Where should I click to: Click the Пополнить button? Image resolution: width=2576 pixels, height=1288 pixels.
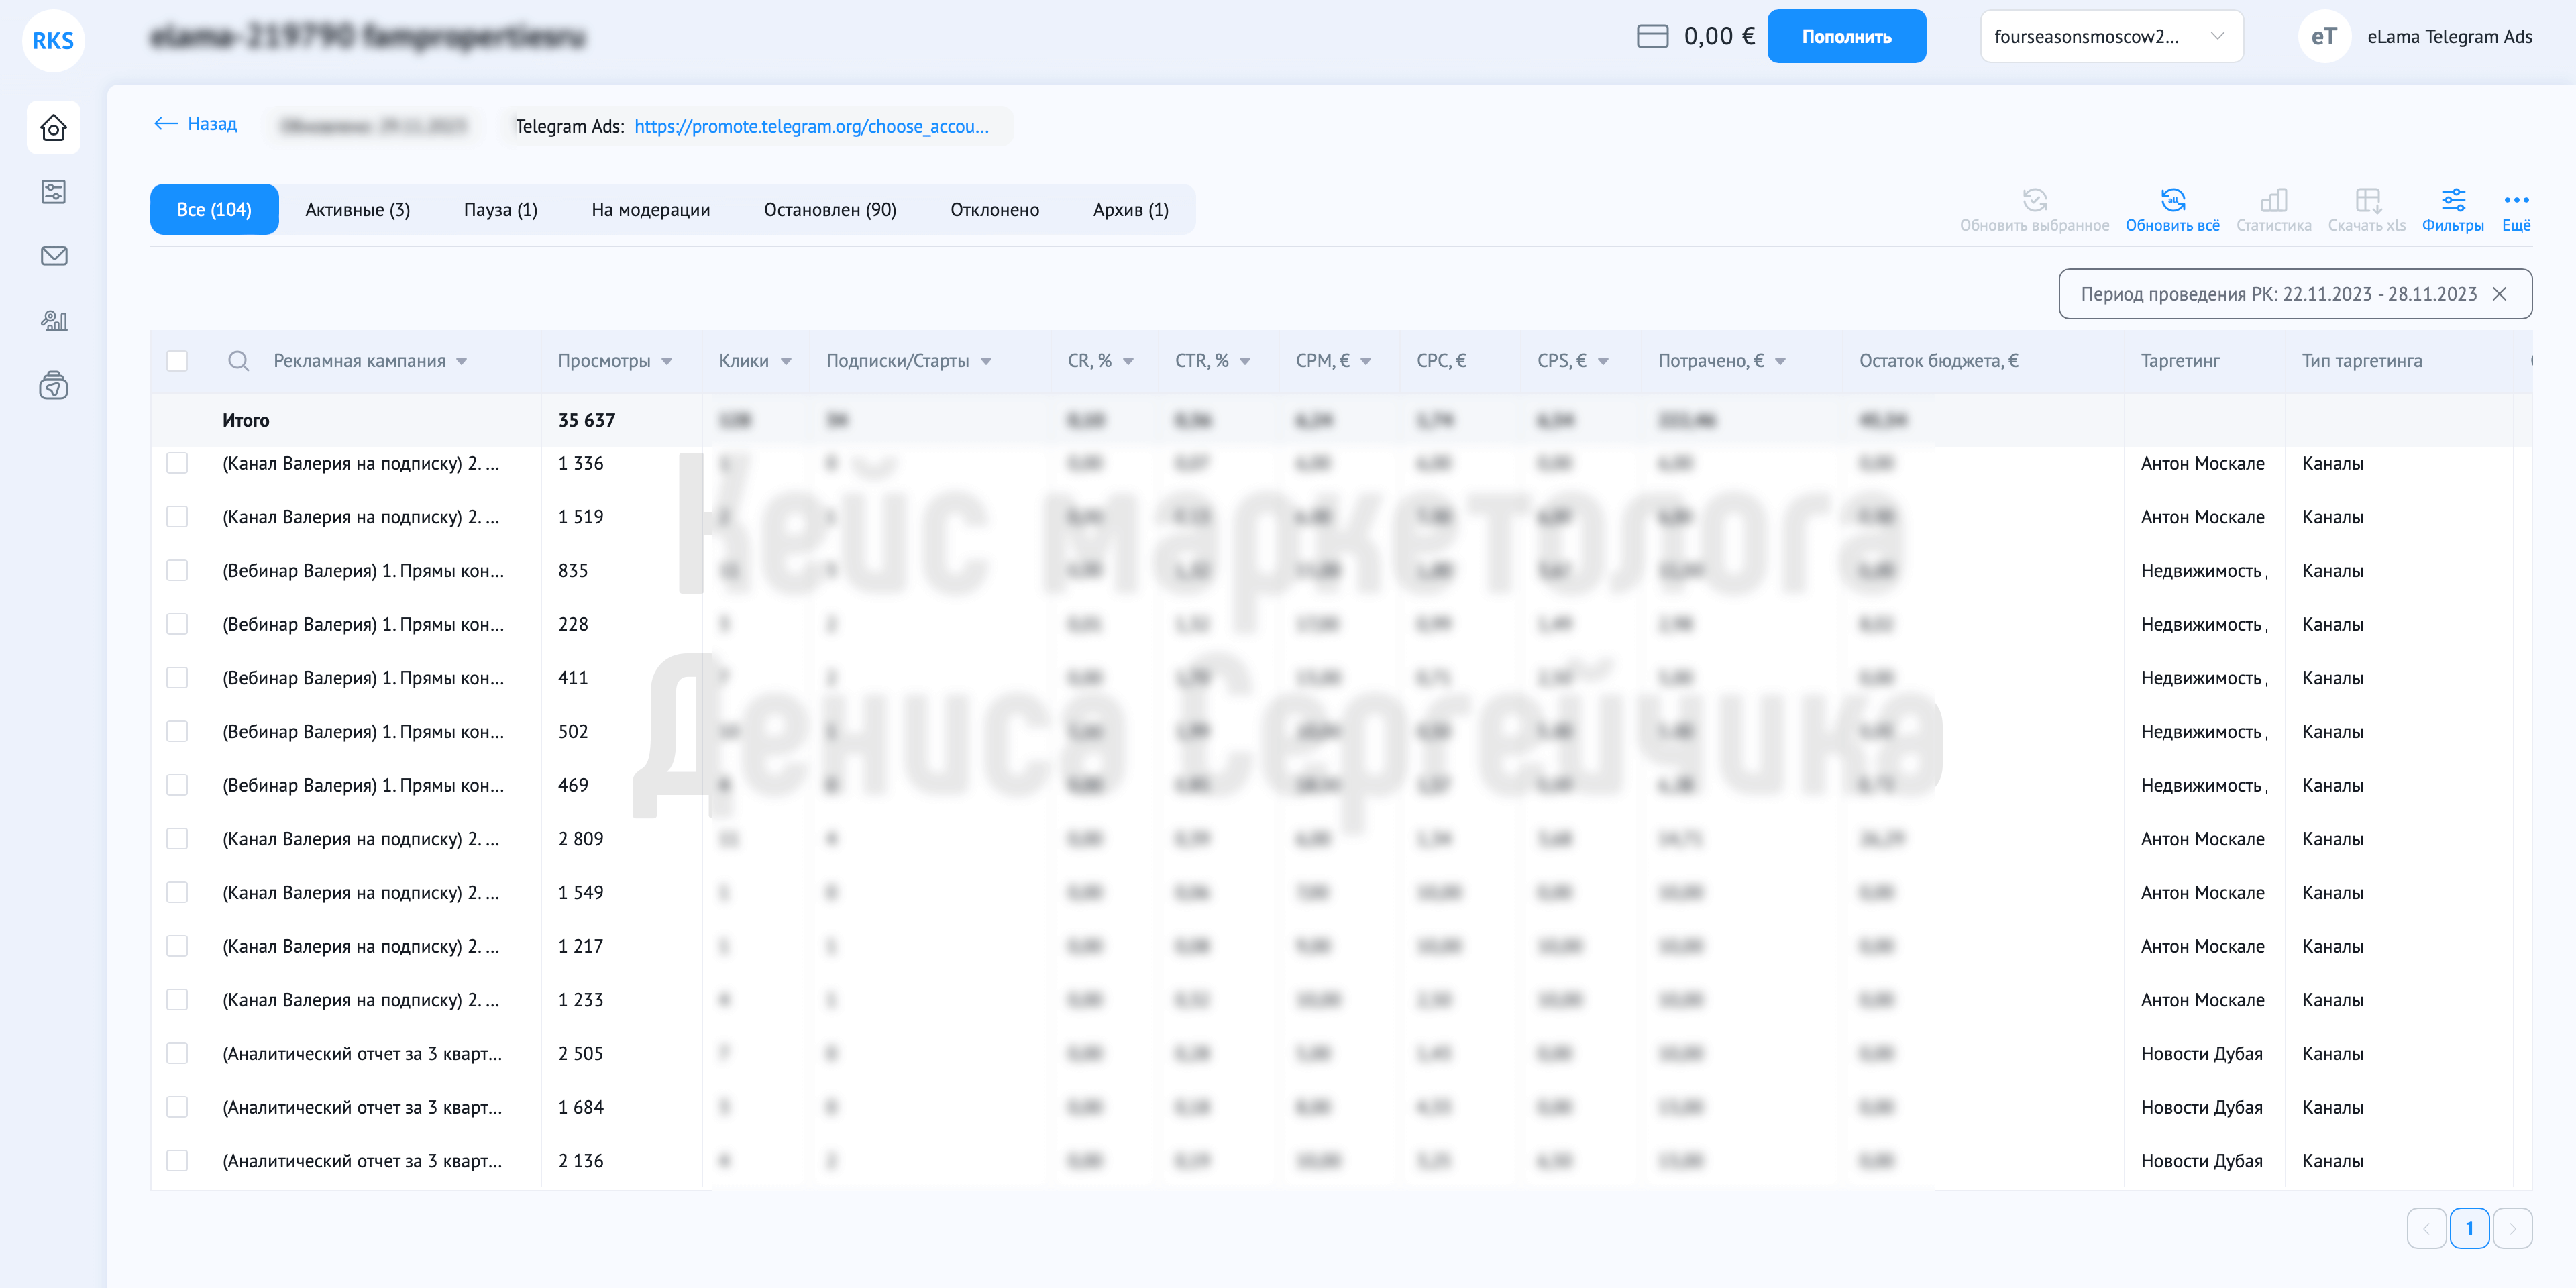pyautogui.click(x=1846, y=37)
